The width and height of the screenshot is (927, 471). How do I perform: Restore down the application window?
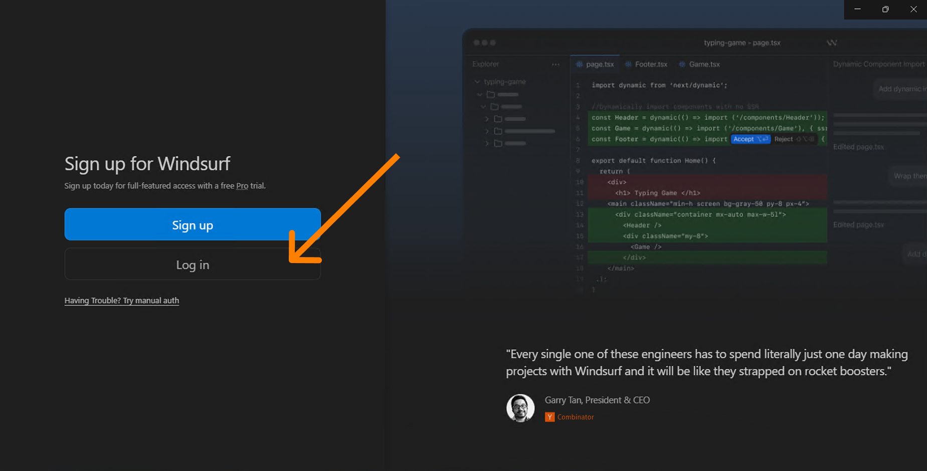(885, 10)
